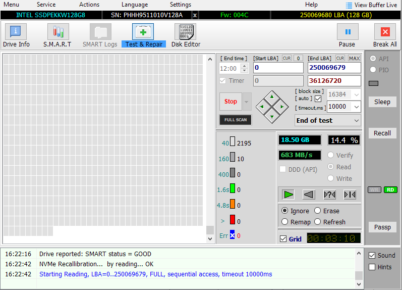Select the Read radio button
This screenshot has height=290, width=402.
pyautogui.click(x=331, y=167)
